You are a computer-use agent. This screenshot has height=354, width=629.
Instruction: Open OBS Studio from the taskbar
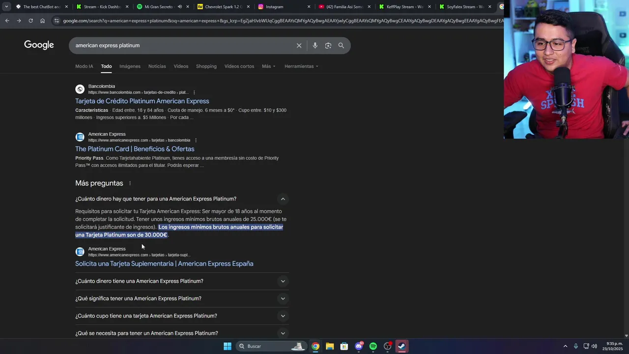[x=388, y=346]
